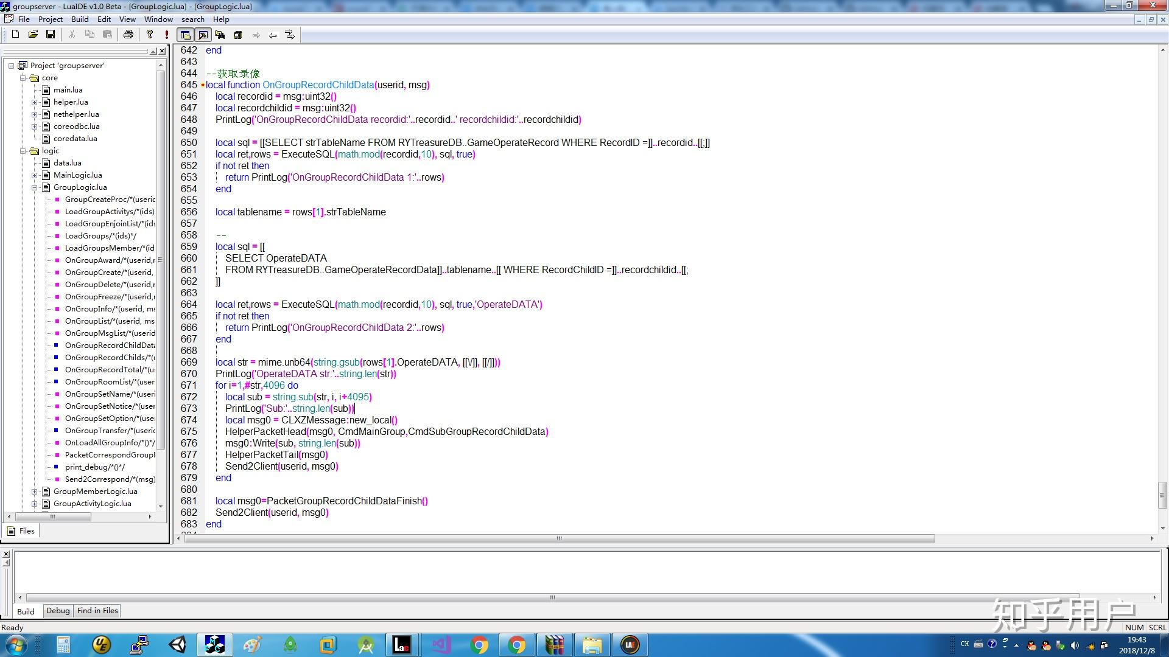Save file with the floppy disk icon
This screenshot has width=1169, height=657.
click(x=51, y=35)
